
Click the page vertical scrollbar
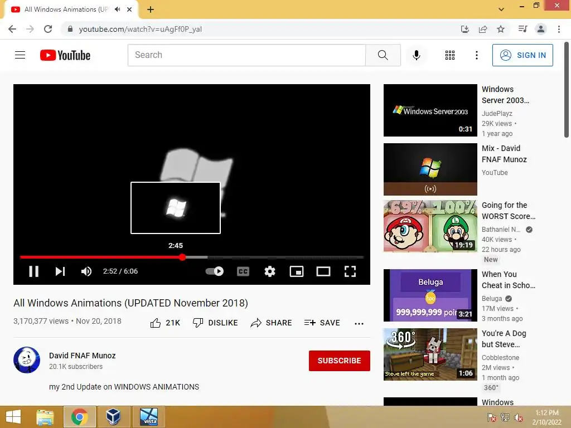pos(567,89)
